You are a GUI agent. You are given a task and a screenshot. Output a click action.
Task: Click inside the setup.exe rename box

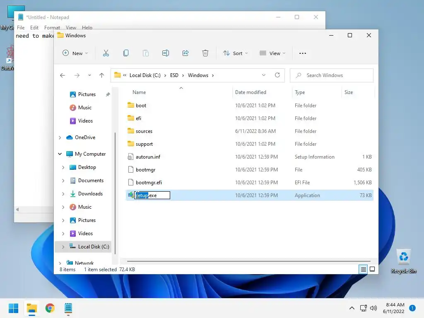pos(152,195)
